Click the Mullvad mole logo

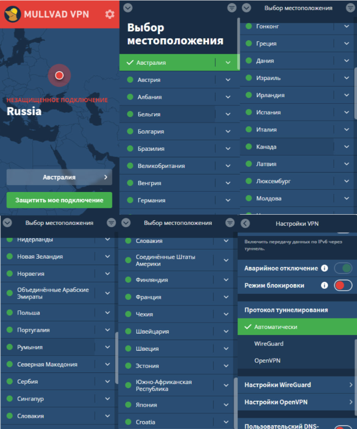[x=13, y=14]
